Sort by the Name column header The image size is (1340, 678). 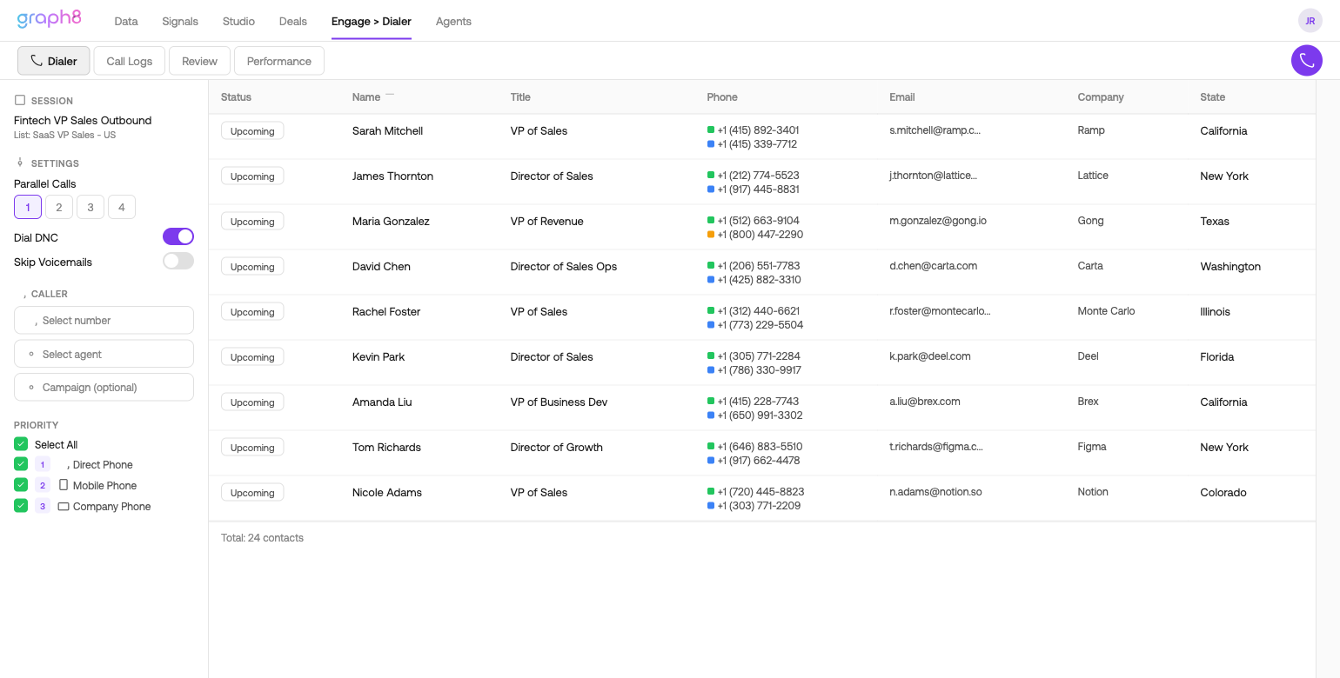[366, 97]
